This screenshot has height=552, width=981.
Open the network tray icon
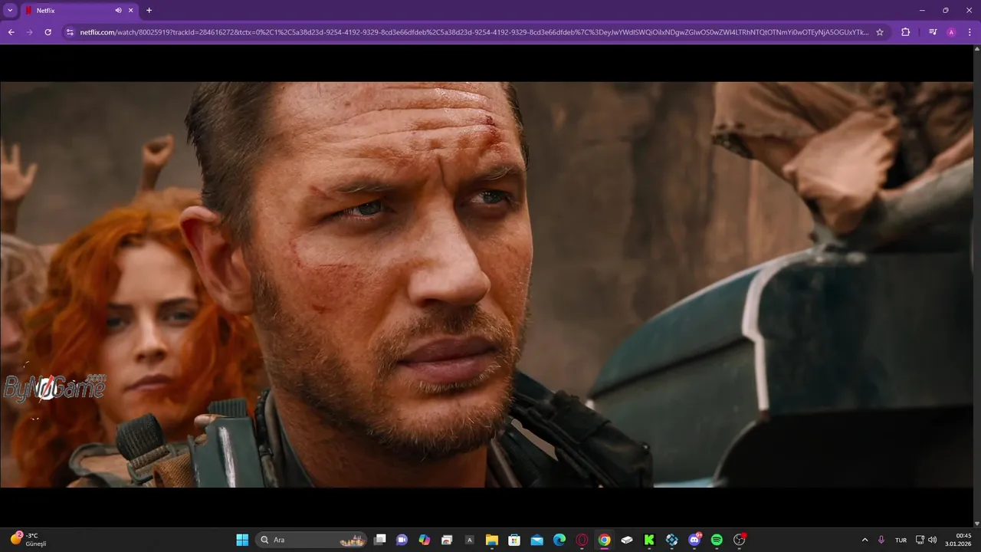pyautogui.click(x=920, y=540)
